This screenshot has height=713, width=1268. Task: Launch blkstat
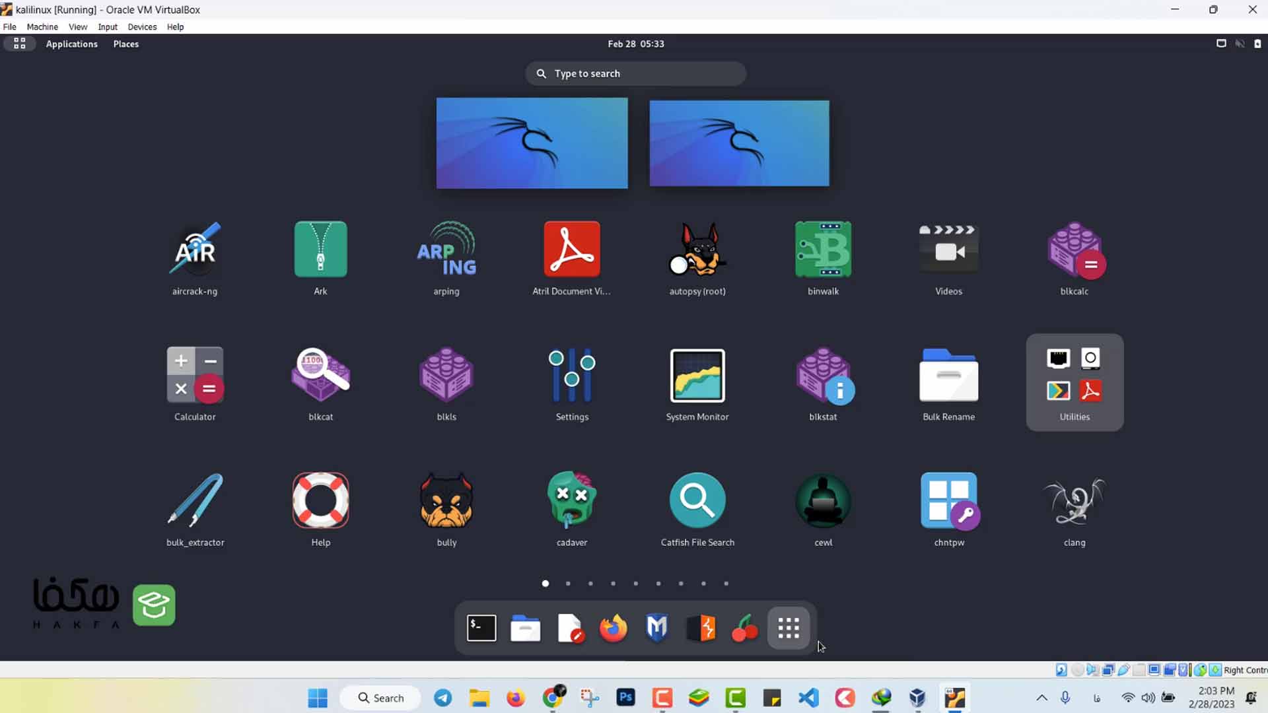[x=823, y=384]
